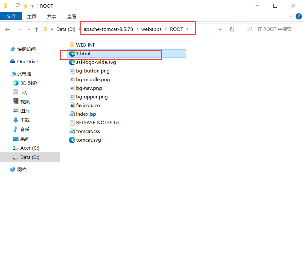Open the recent locations dropdown arrow
This screenshot has height=273, width=303.
point(29,29)
